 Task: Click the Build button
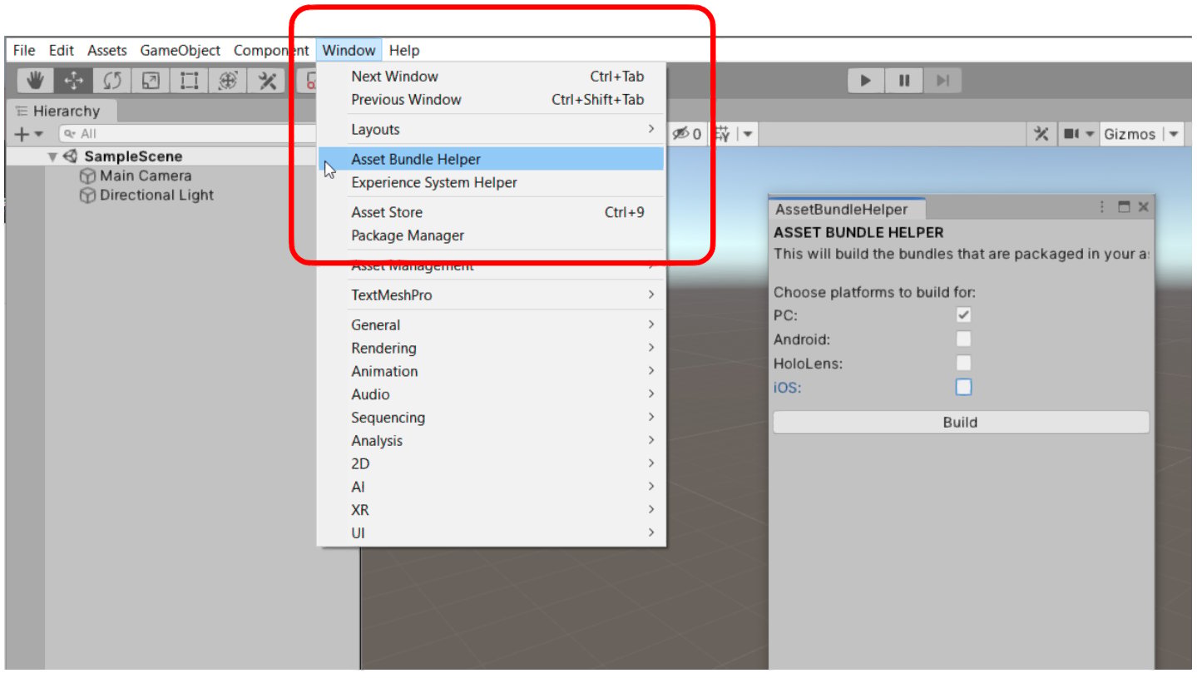click(961, 422)
